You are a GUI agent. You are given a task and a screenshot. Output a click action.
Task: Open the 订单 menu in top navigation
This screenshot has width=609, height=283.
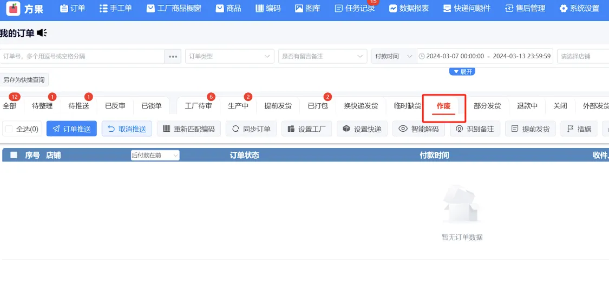pyautogui.click(x=72, y=8)
